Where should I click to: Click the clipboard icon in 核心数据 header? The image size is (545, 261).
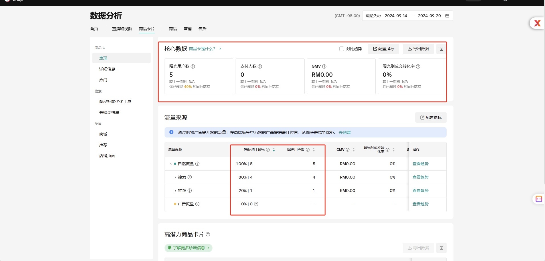click(x=441, y=49)
